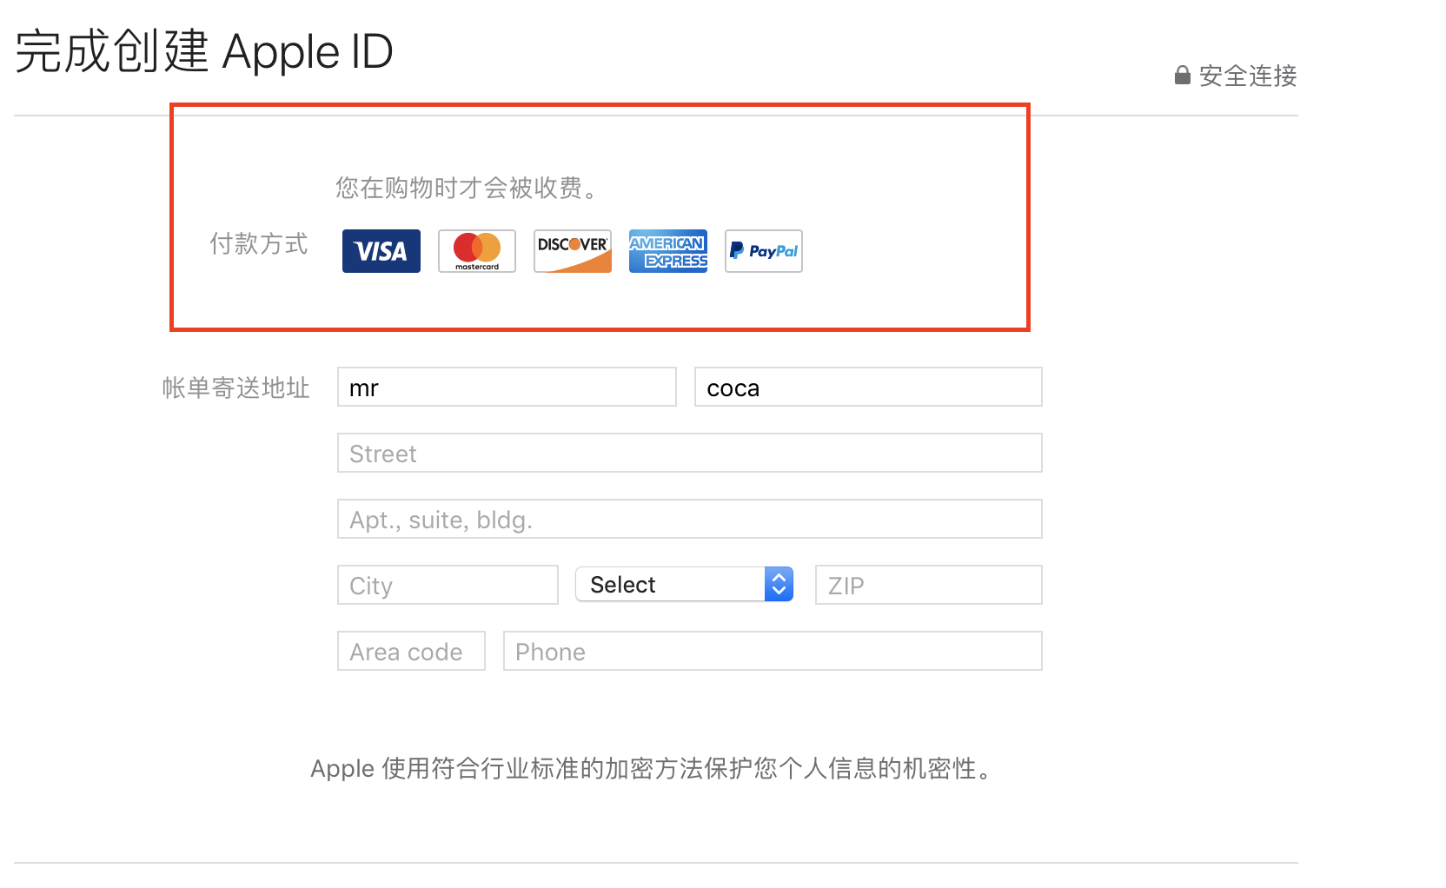Click the first name field containing 'mr'
The width and height of the screenshot is (1446, 888).
(x=506, y=388)
